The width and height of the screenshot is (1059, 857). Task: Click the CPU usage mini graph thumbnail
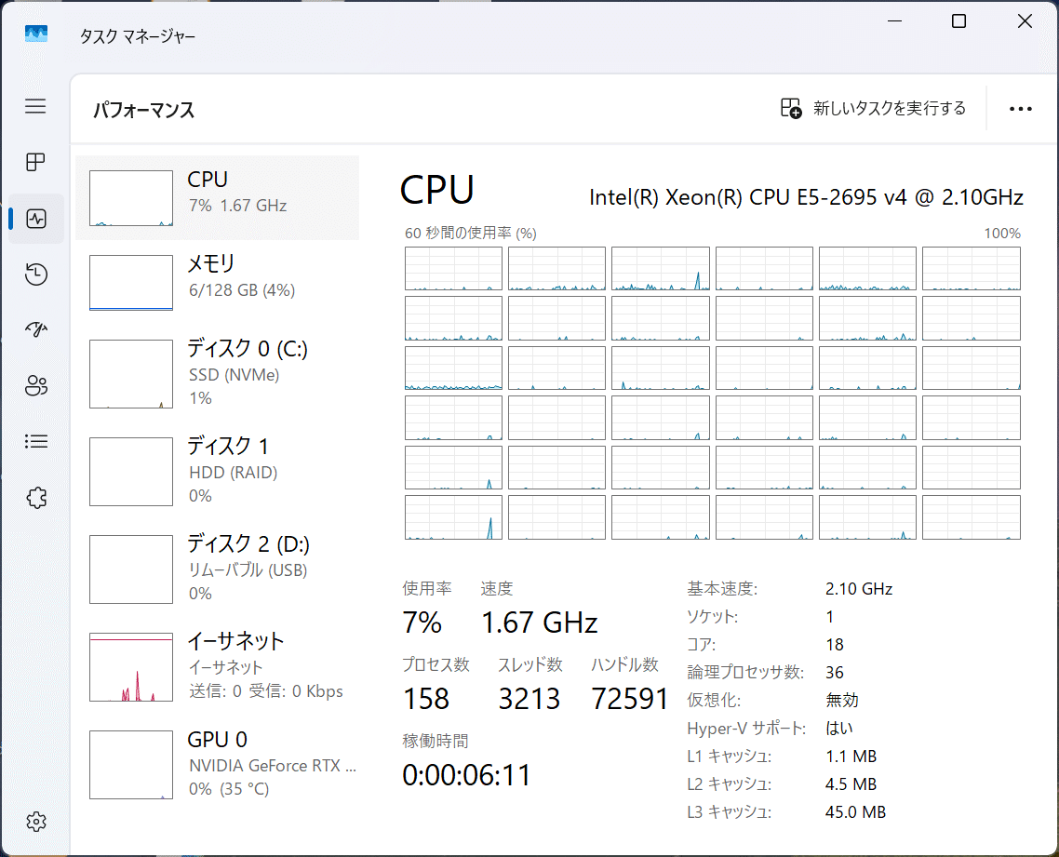[x=130, y=197]
